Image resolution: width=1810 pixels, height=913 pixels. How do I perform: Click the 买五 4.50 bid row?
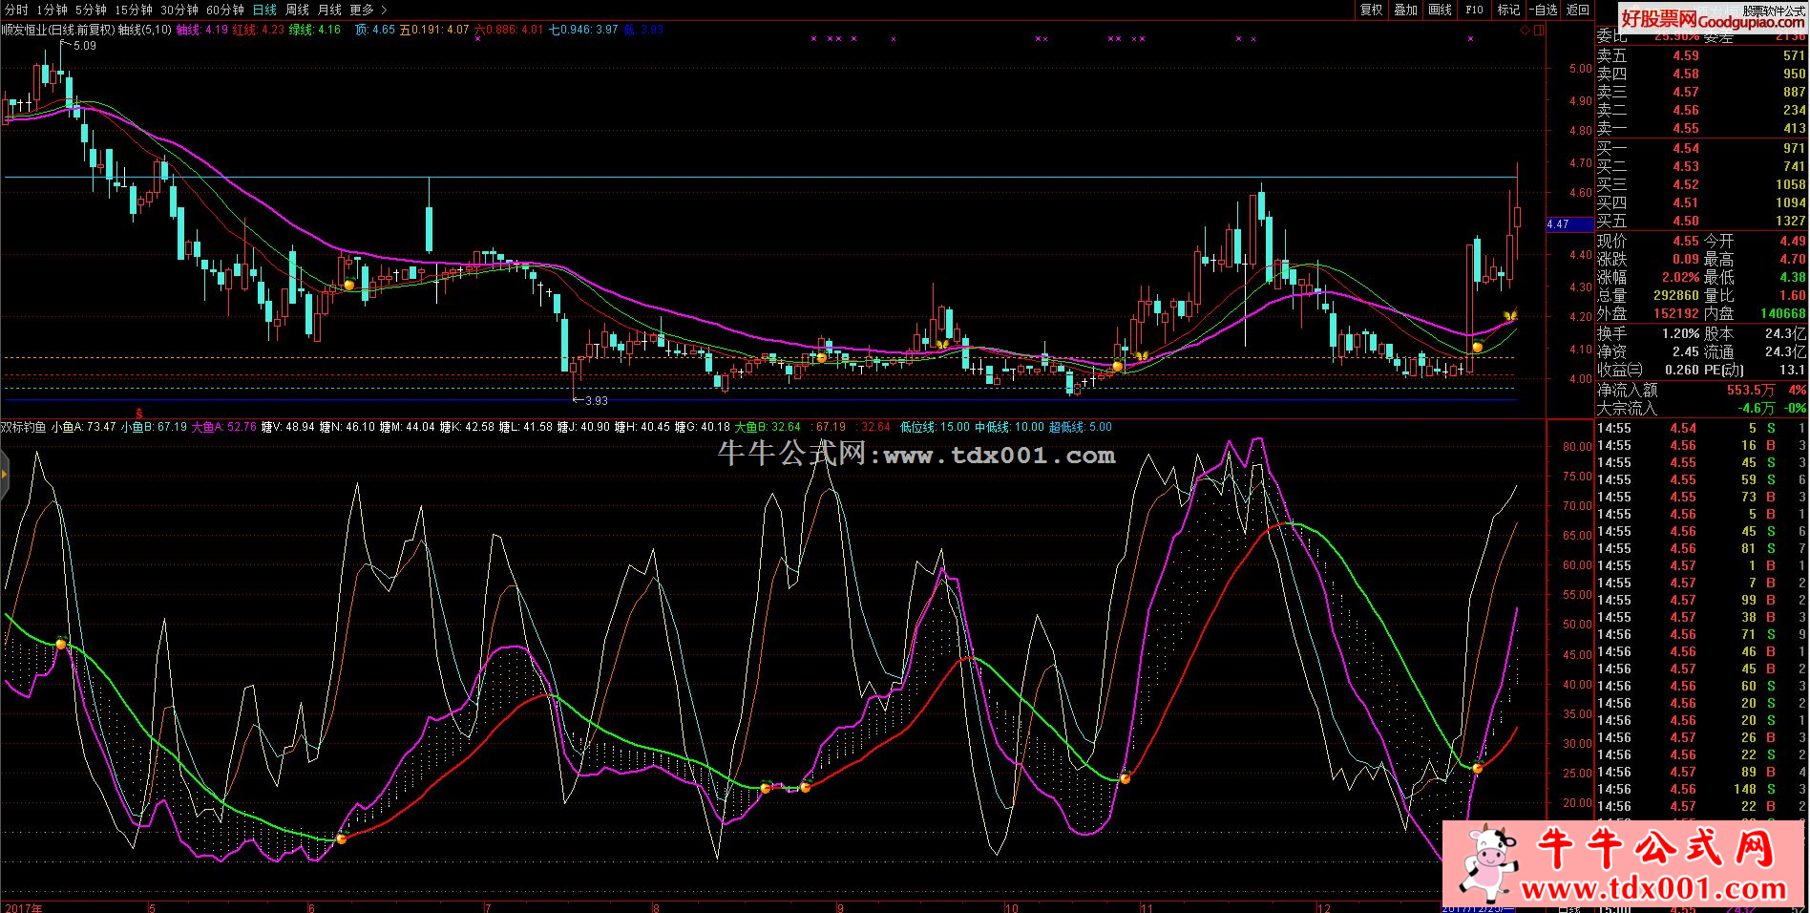[1701, 221]
